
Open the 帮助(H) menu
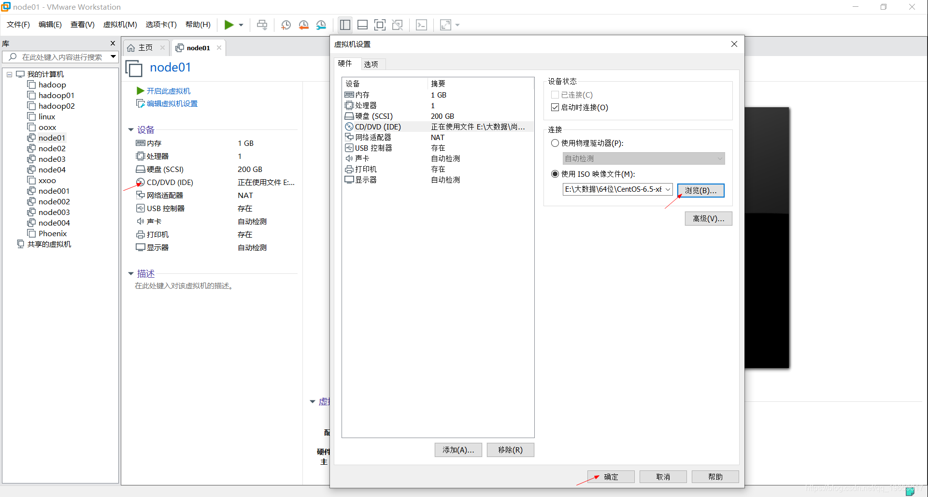198,25
